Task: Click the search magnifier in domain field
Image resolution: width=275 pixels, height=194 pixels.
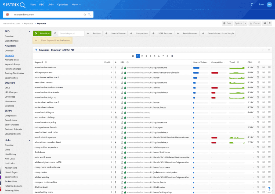Action: [x=89, y=15]
